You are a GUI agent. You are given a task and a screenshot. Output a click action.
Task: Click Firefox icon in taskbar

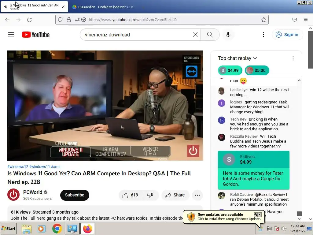tap(87, 228)
